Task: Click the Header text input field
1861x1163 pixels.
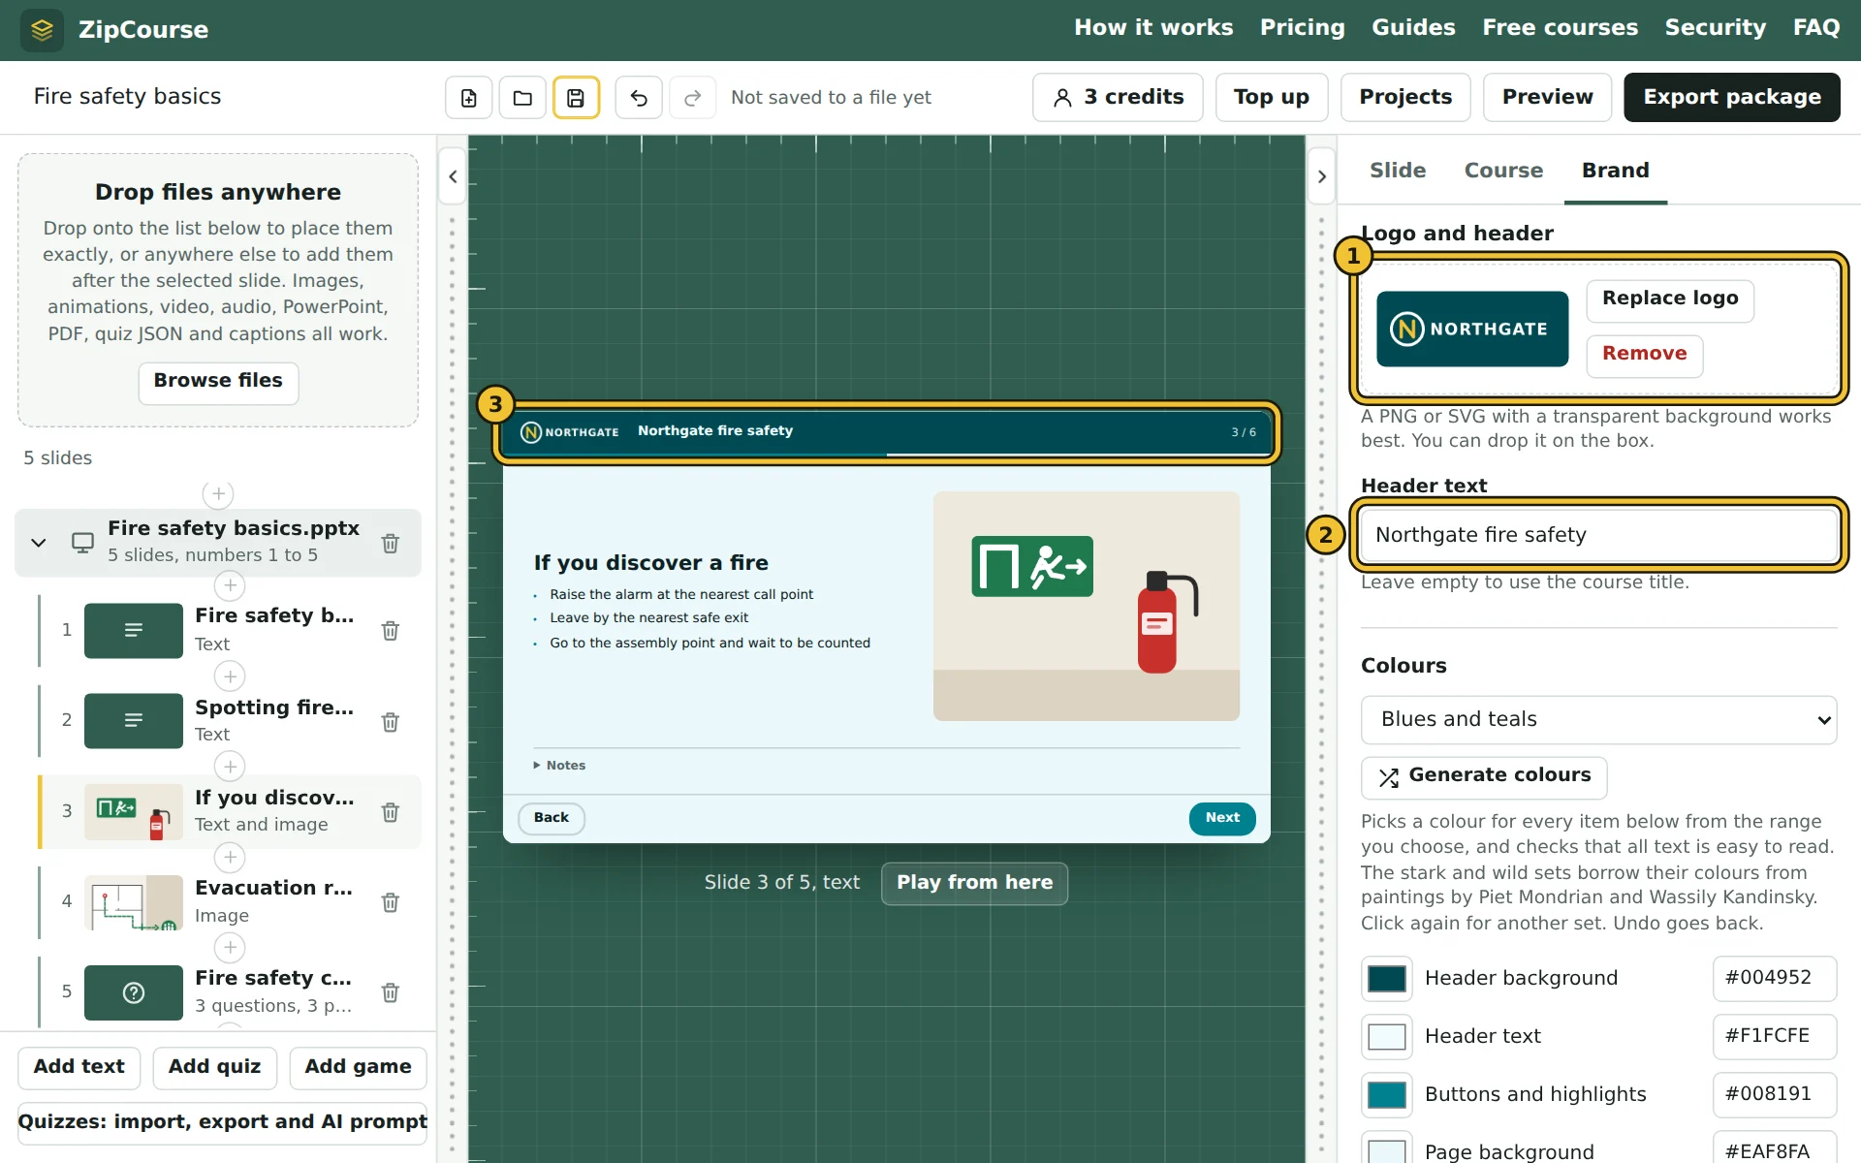Action: pos(1598,535)
